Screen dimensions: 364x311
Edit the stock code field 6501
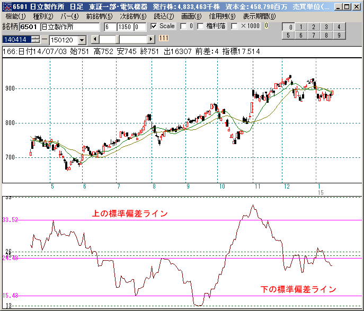pyautogui.click(x=30, y=27)
